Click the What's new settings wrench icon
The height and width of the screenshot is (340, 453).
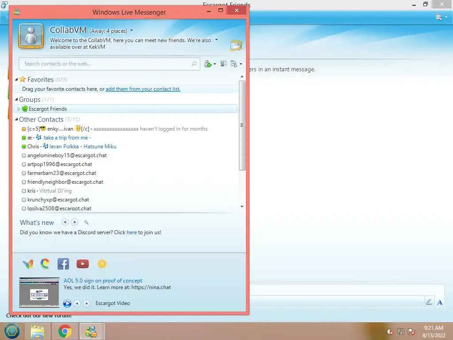[86, 222]
